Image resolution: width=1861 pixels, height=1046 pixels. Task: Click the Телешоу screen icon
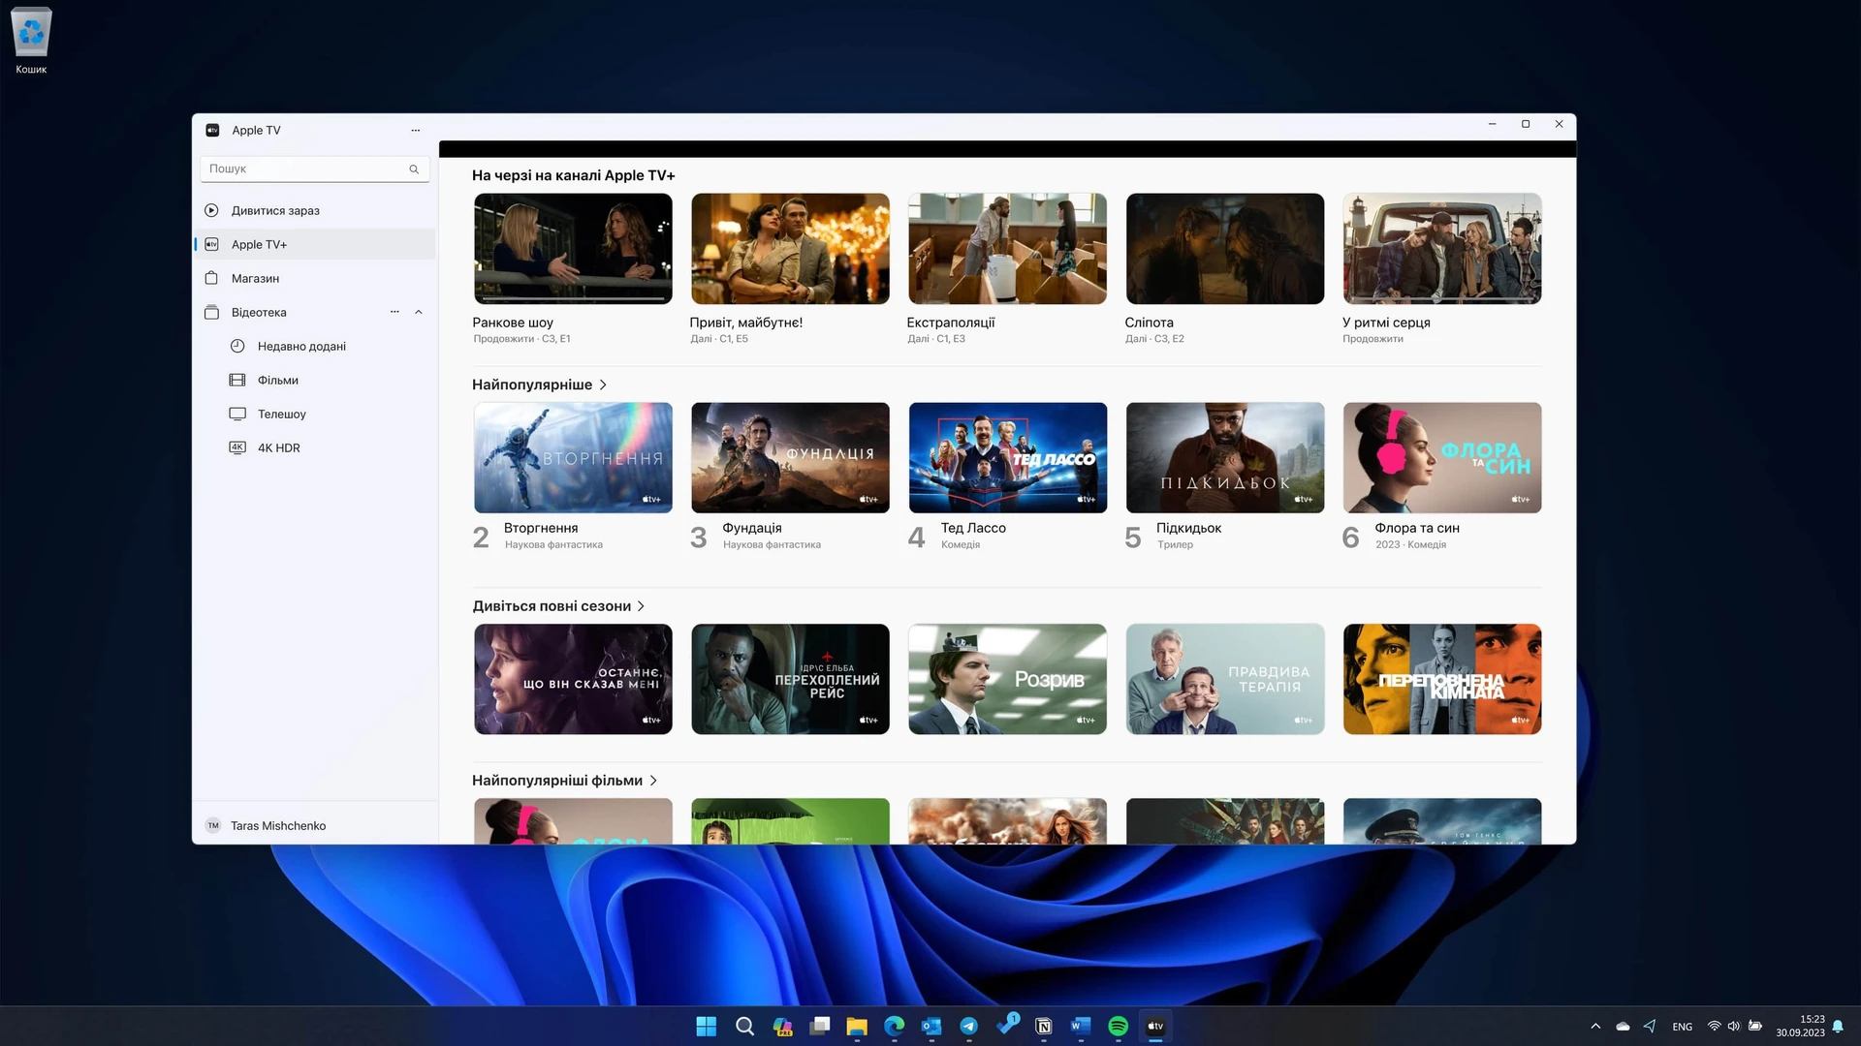237,414
